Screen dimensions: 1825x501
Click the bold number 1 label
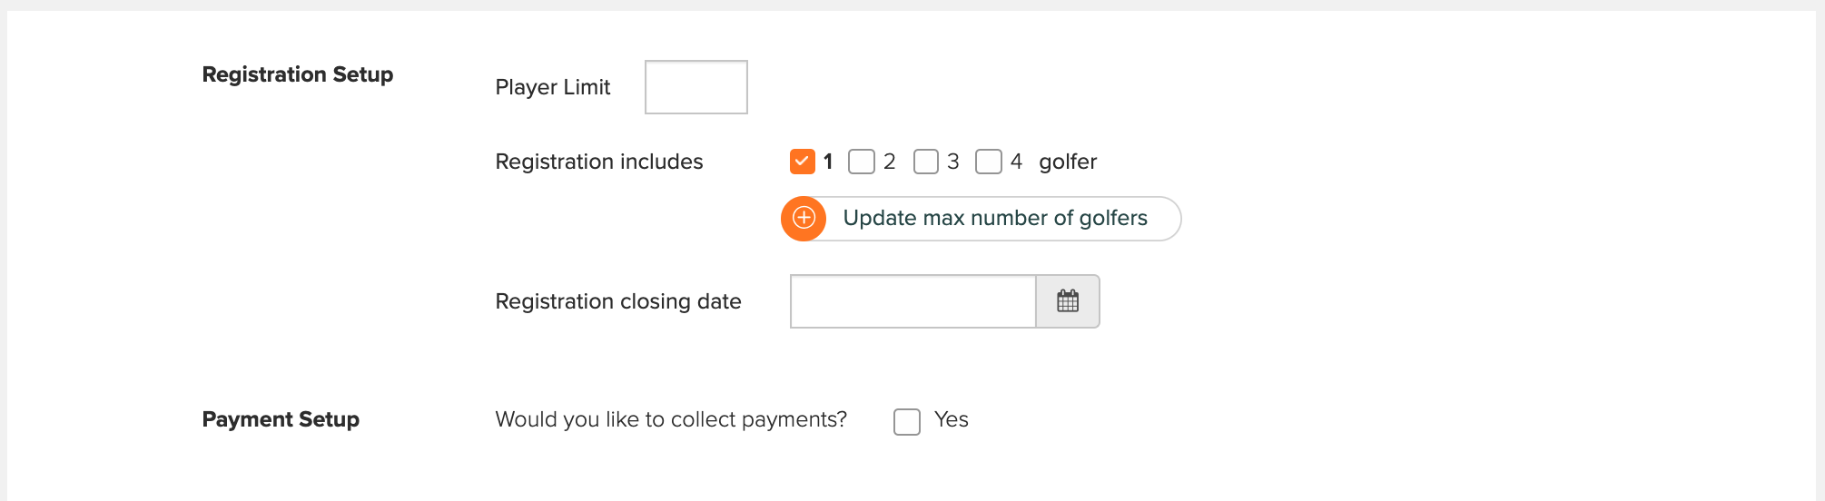click(x=828, y=162)
